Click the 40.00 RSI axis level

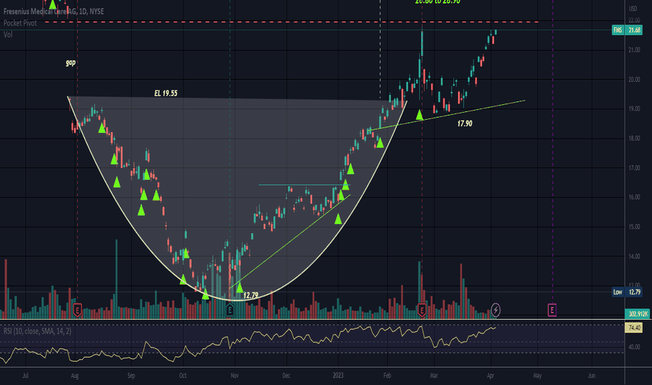[634, 346]
